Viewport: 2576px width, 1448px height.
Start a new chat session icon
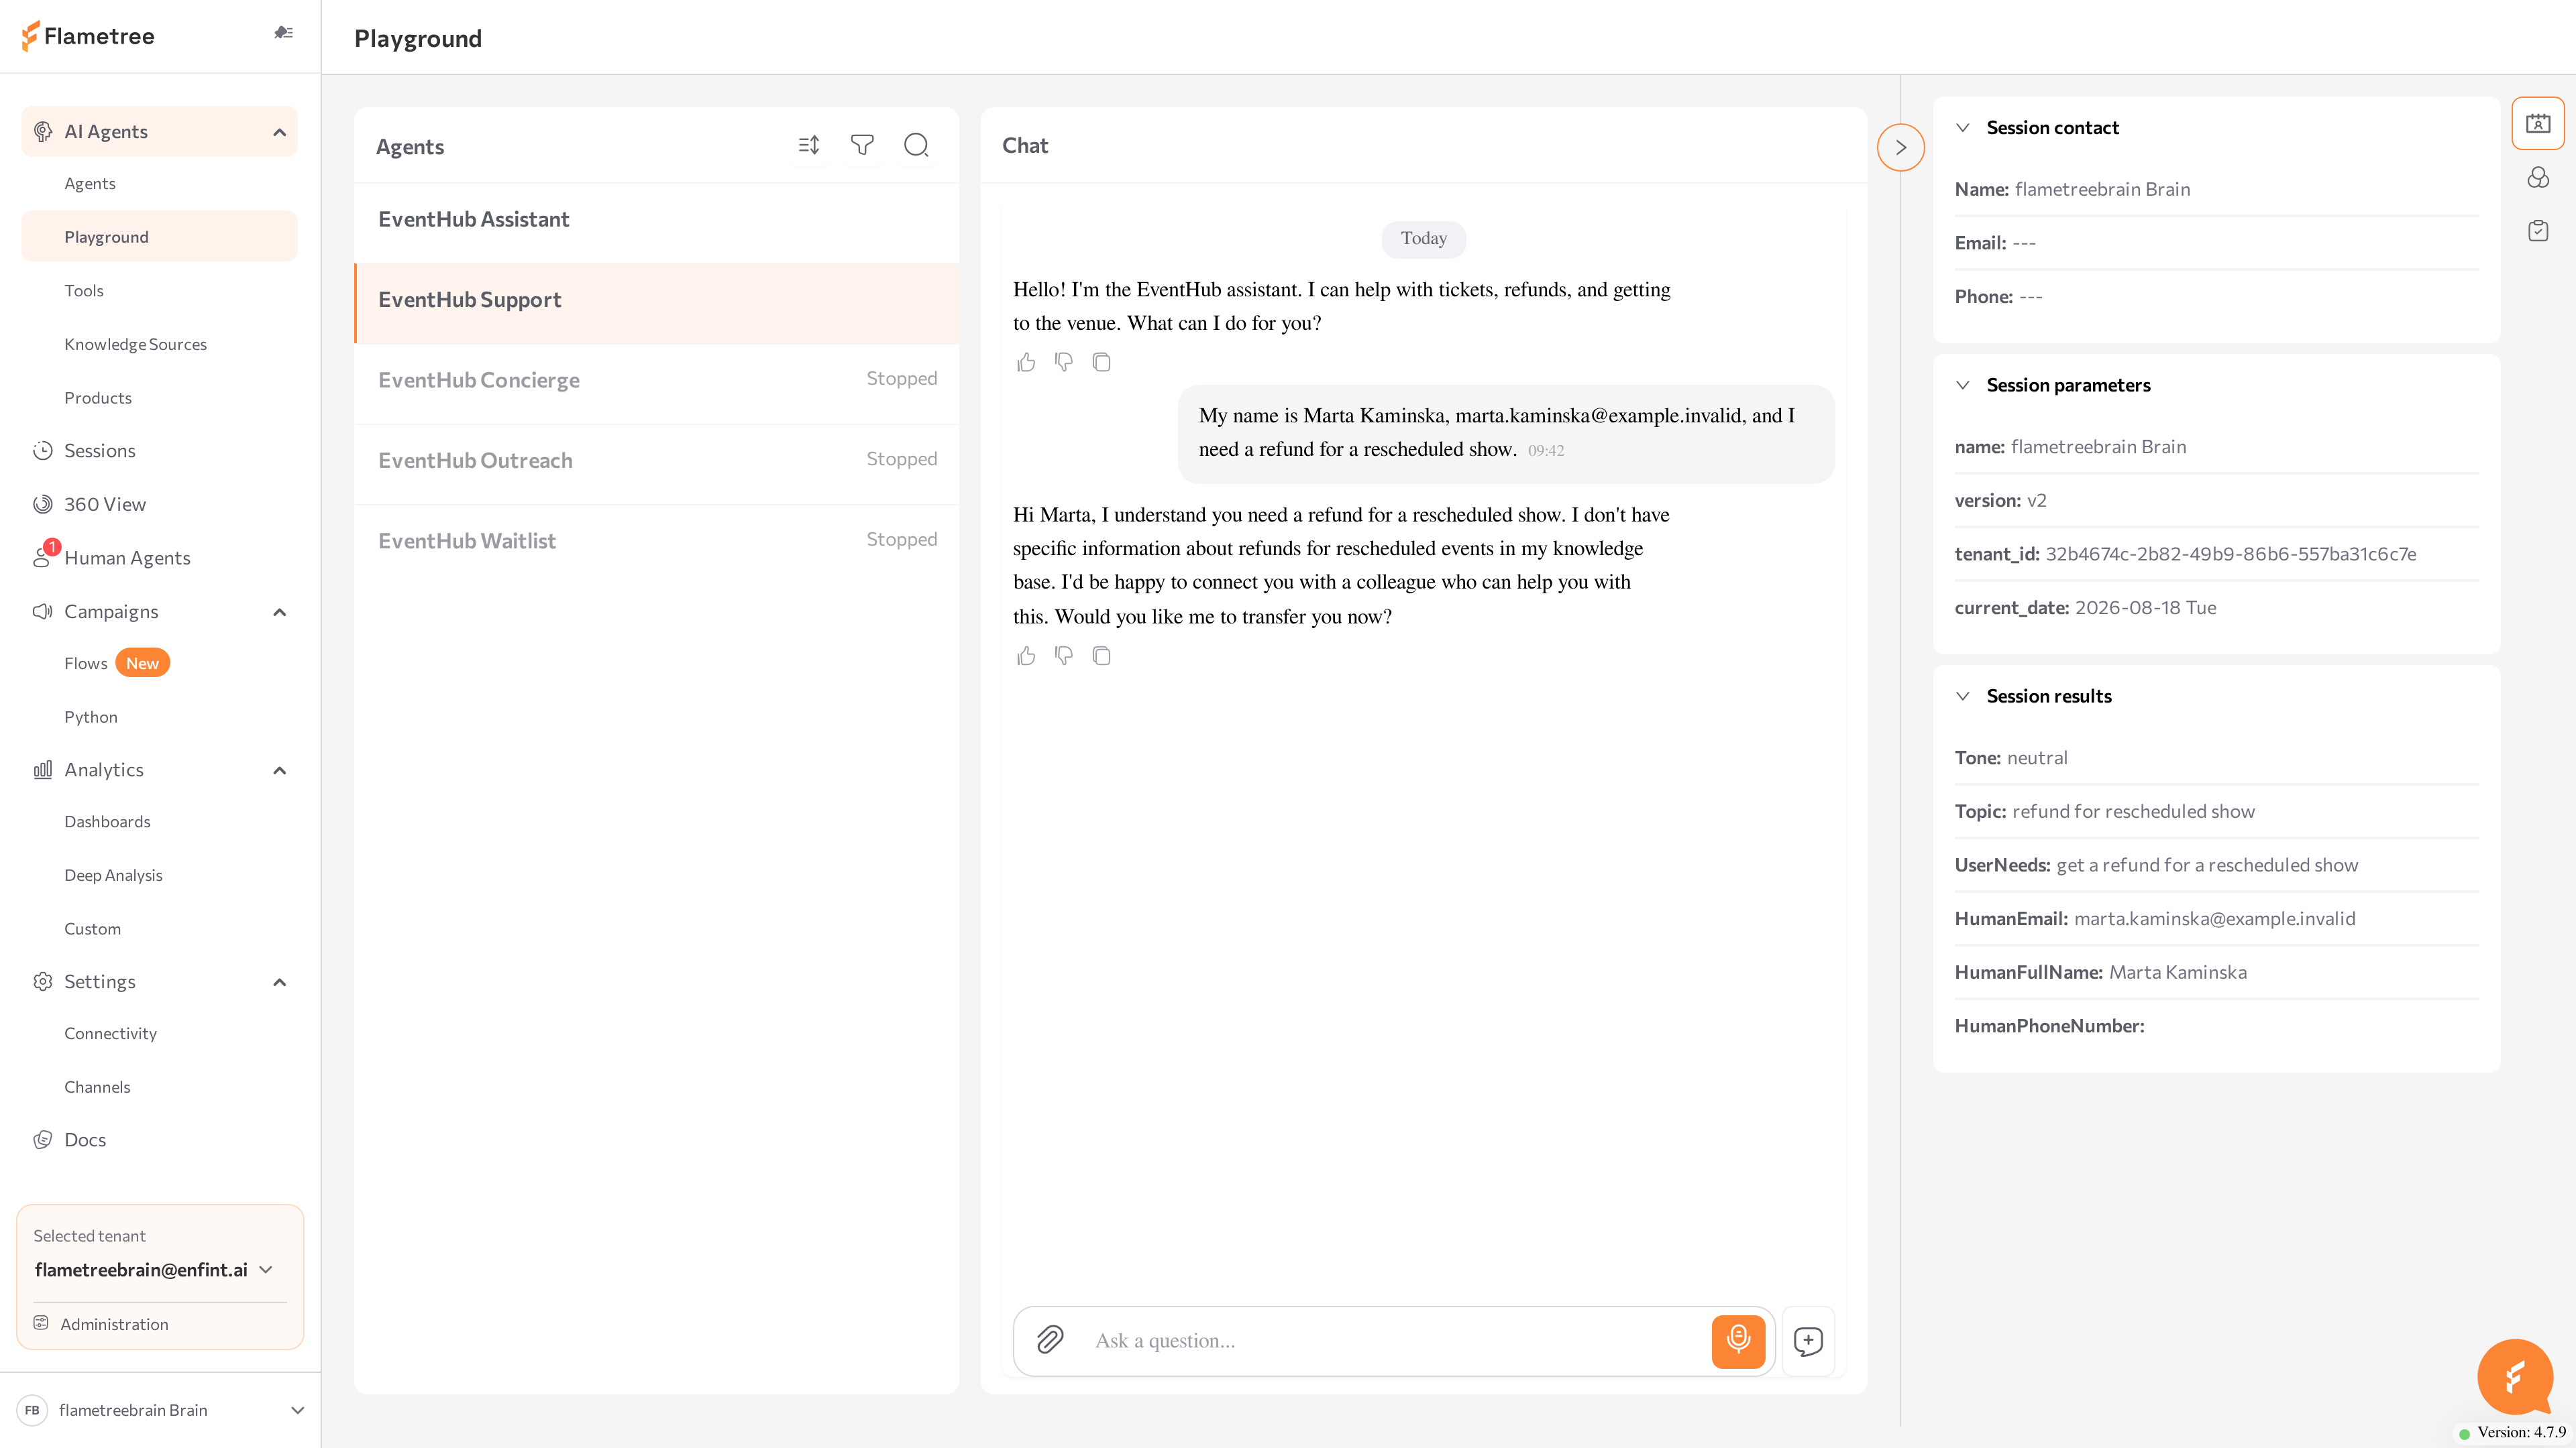[1808, 1341]
